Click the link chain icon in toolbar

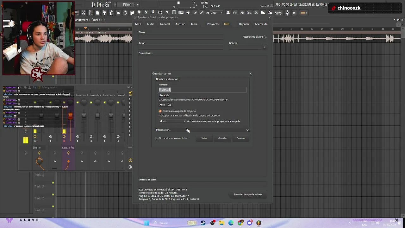[202, 13]
